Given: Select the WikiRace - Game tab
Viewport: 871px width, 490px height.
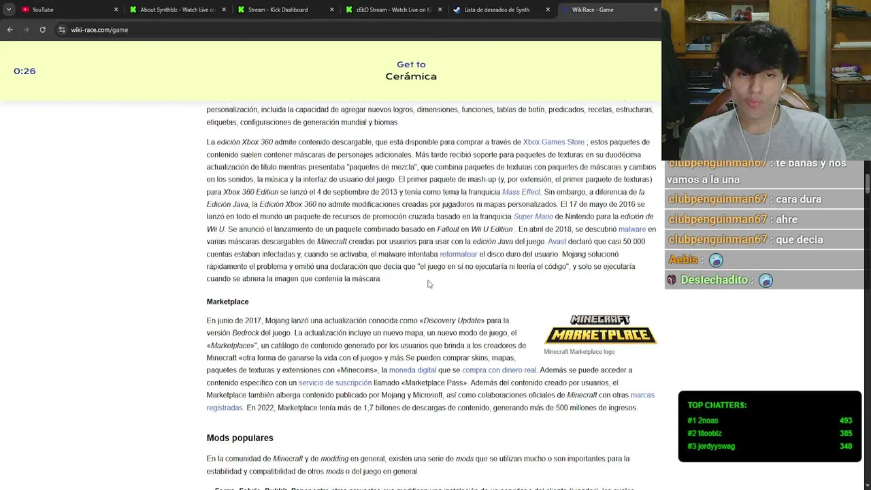Looking at the screenshot, I should pos(609,10).
